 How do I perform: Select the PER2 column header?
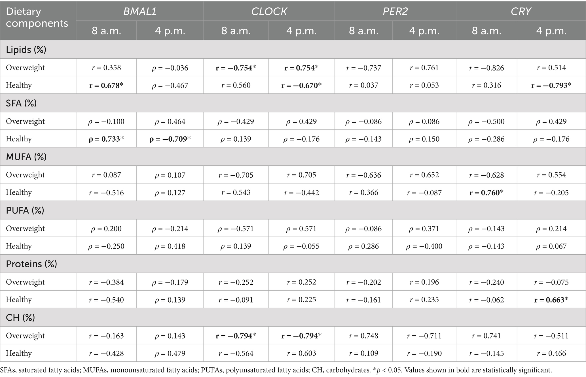click(395, 11)
